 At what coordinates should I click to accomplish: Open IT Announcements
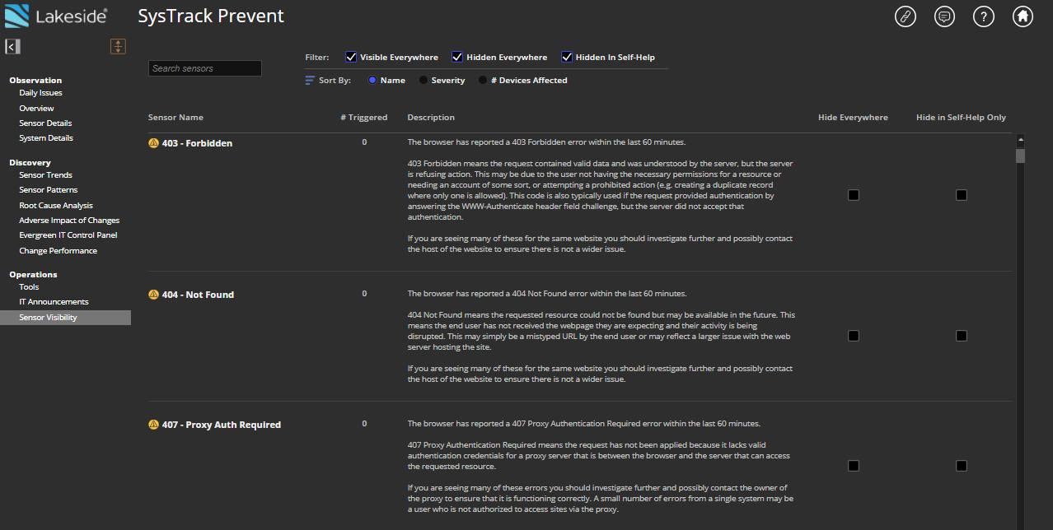click(x=54, y=302)
